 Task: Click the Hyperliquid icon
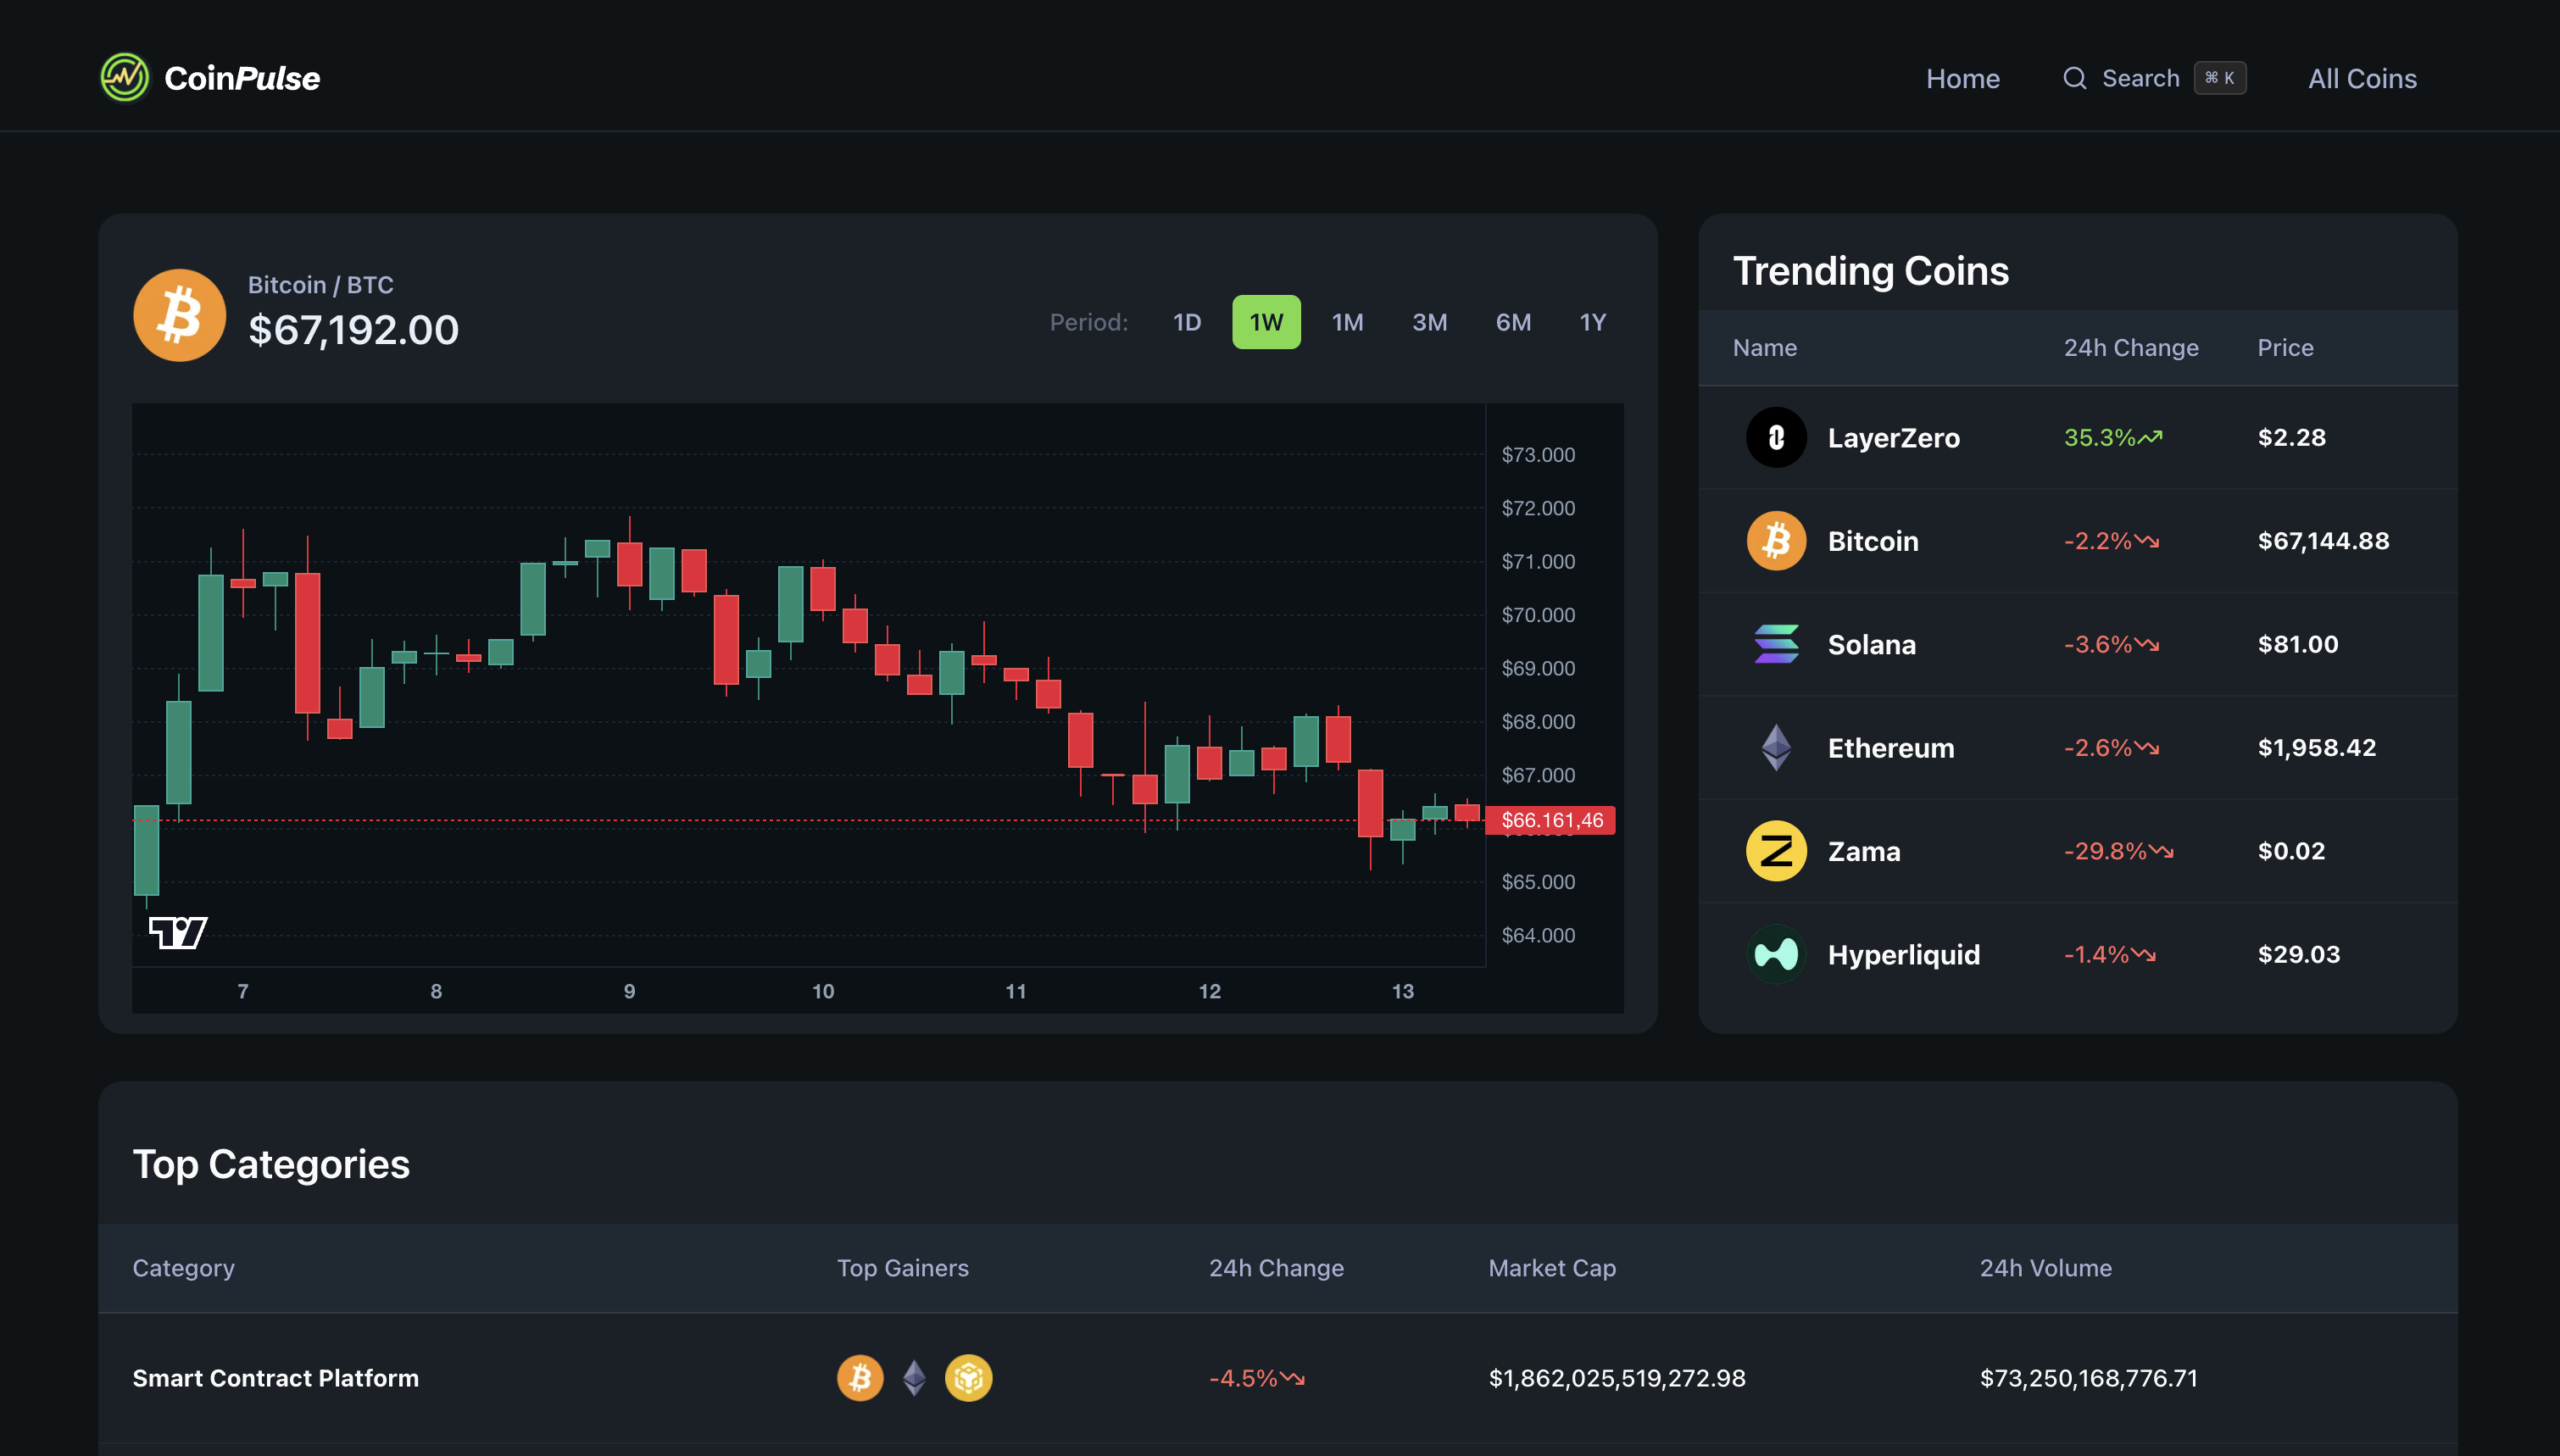tap(1776, 954)
